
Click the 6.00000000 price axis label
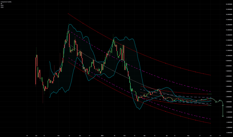[x=229, y=76]
